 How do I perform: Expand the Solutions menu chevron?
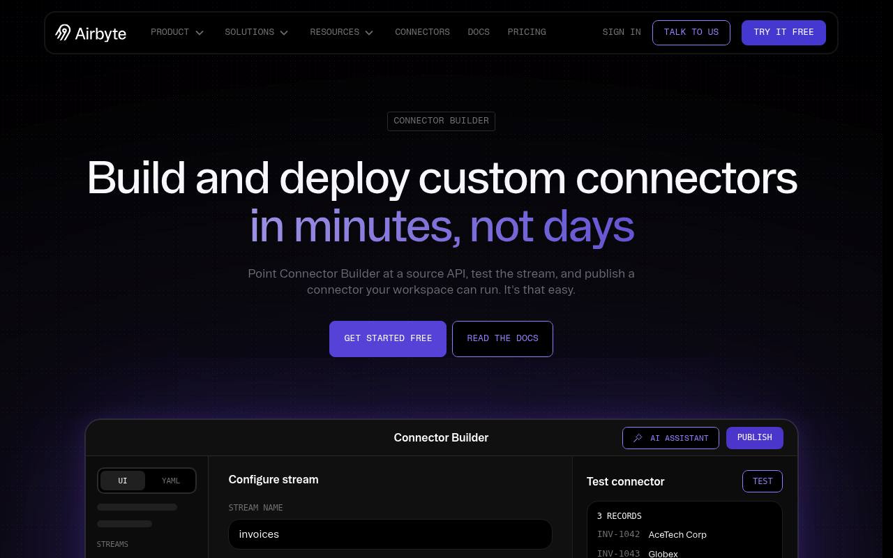click(284, 33)
